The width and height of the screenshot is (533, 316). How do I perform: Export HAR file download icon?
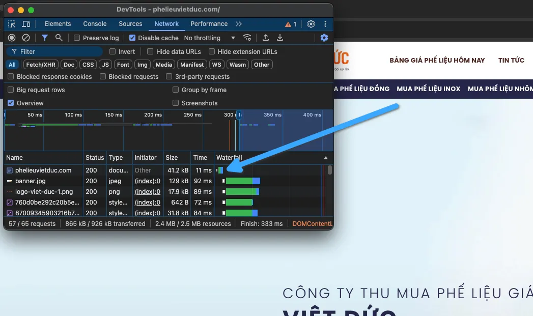280,38
